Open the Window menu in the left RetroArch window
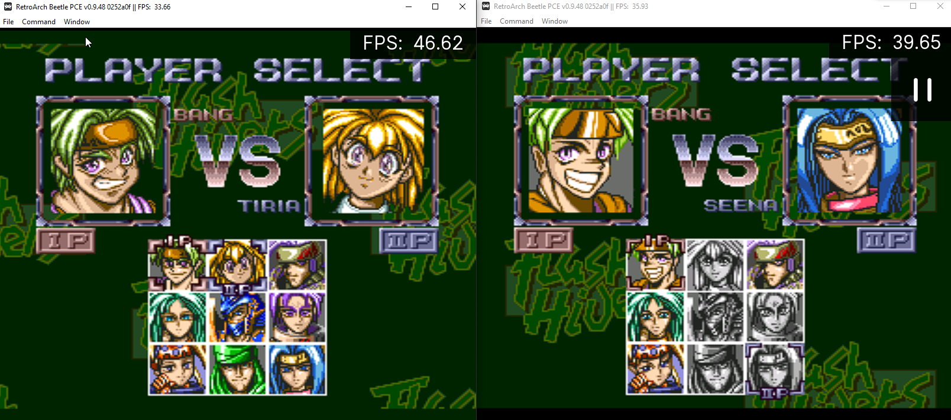 pos(77,22)
